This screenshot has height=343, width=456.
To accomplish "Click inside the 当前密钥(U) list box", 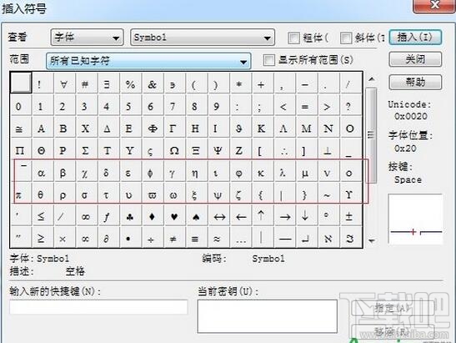I will [x=268, y=316].
